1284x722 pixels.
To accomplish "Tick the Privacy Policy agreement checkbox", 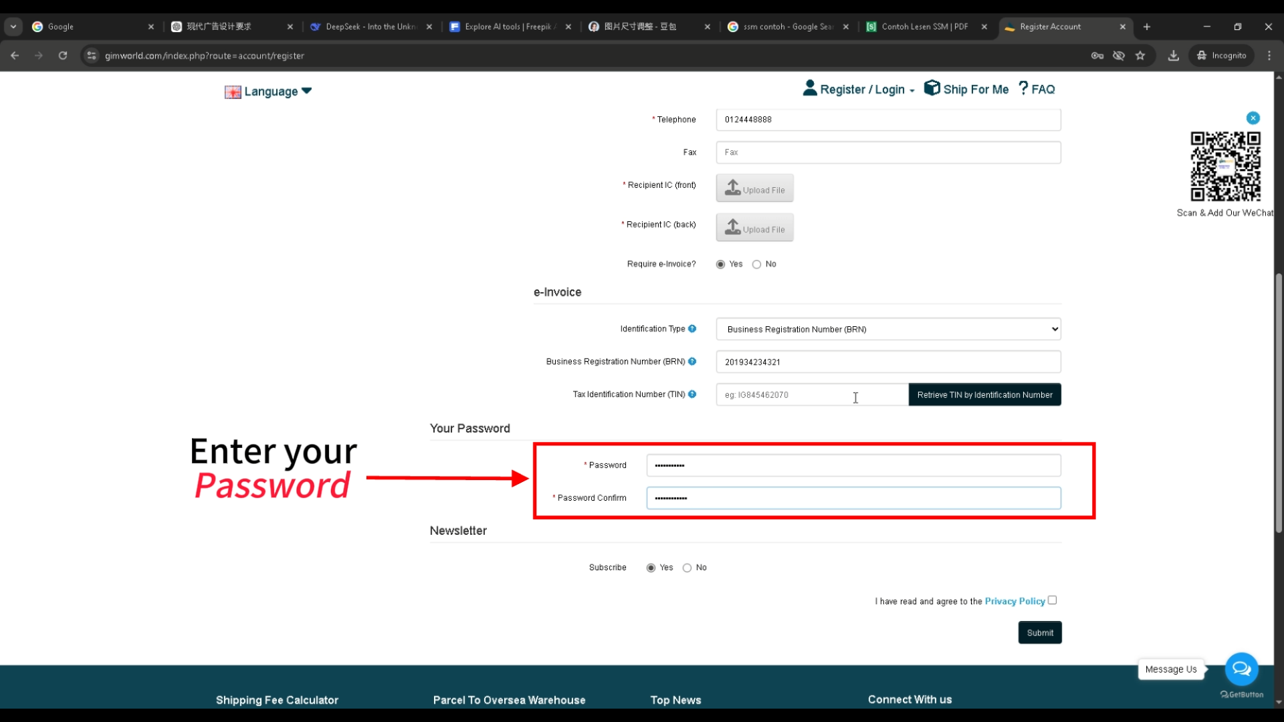I will pyautogui.click(x=1053, y=600).
